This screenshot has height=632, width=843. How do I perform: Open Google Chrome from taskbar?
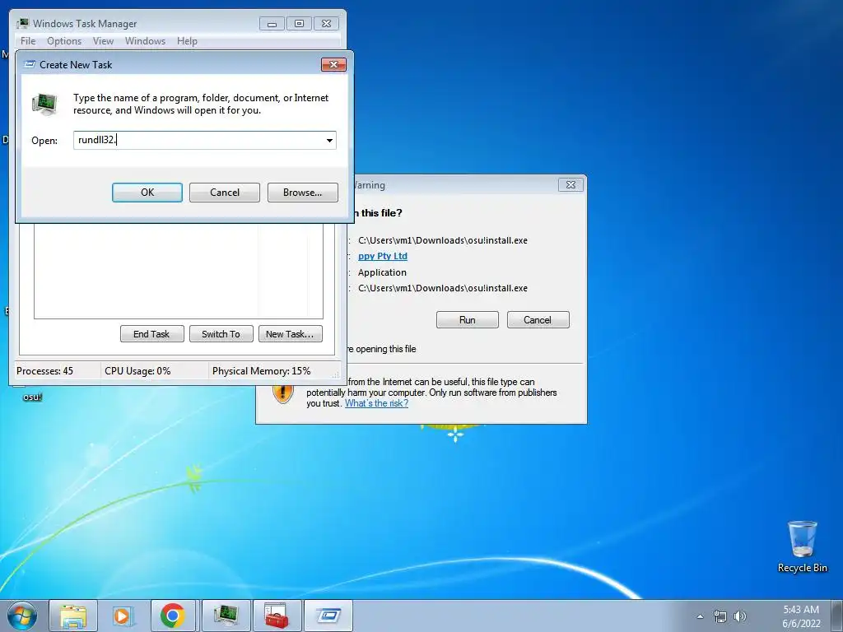click(x=173, y=616)
